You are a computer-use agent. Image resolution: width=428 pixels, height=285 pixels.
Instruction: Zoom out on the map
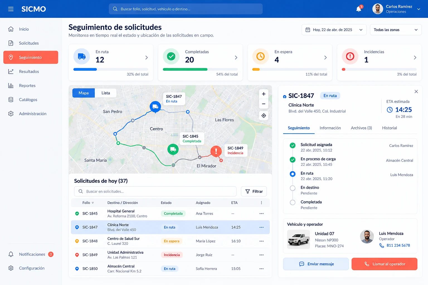(x=264, y=104)
